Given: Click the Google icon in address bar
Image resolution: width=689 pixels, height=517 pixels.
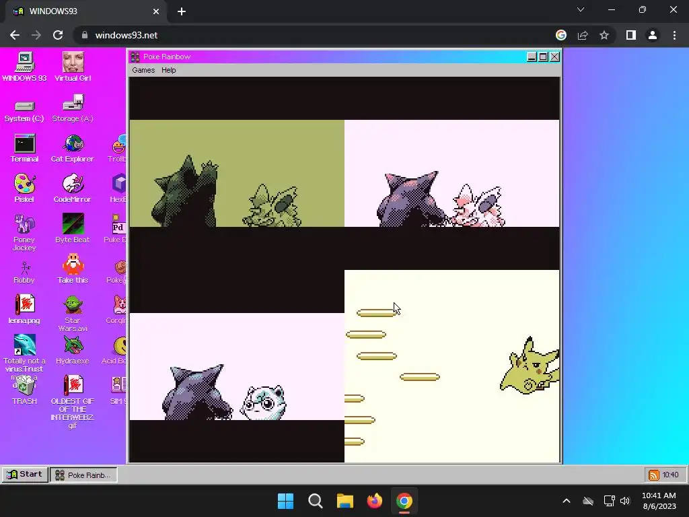Looking at the screenshot, I should point(561,35).
